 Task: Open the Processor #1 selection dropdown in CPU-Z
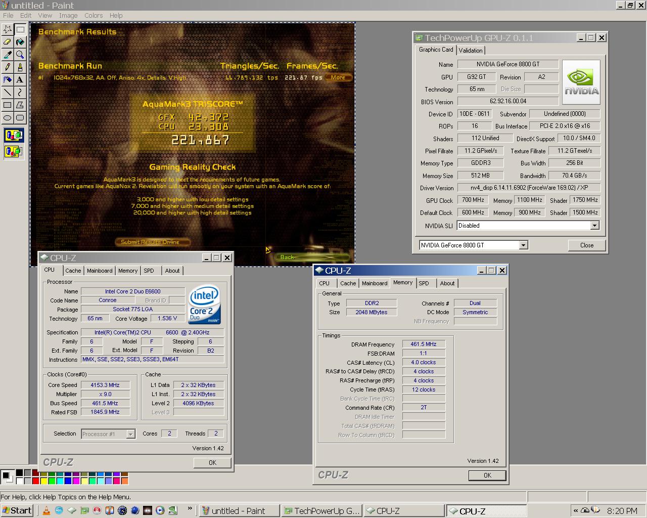130,434
